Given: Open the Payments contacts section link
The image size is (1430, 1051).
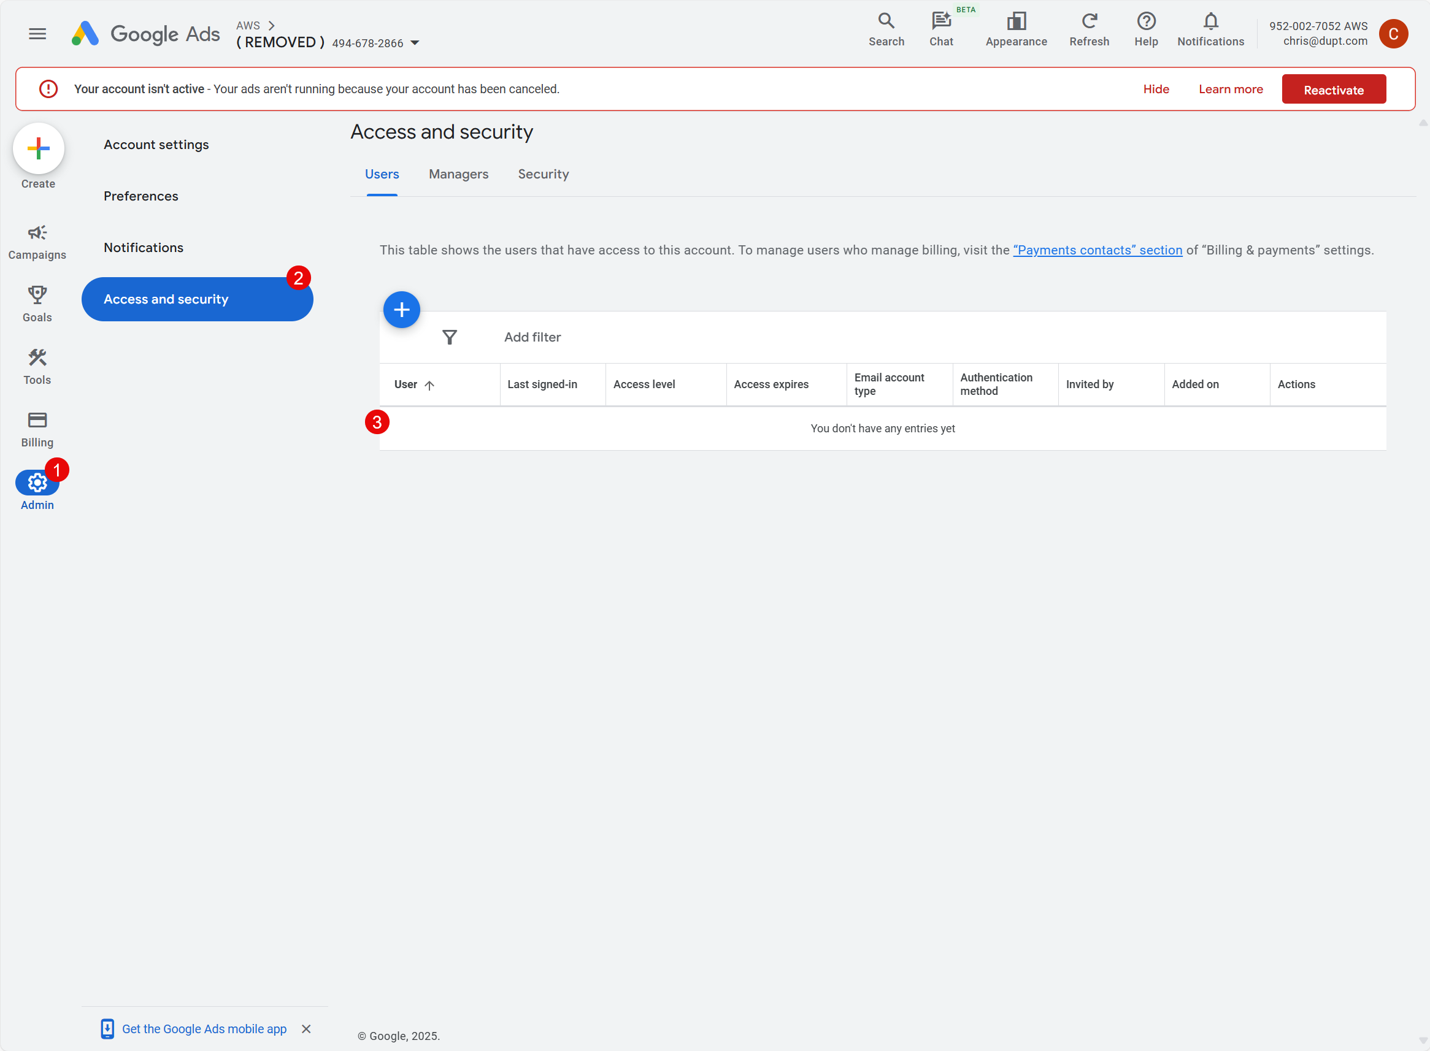Looking at the screenshot, I should click(1097, 250).
